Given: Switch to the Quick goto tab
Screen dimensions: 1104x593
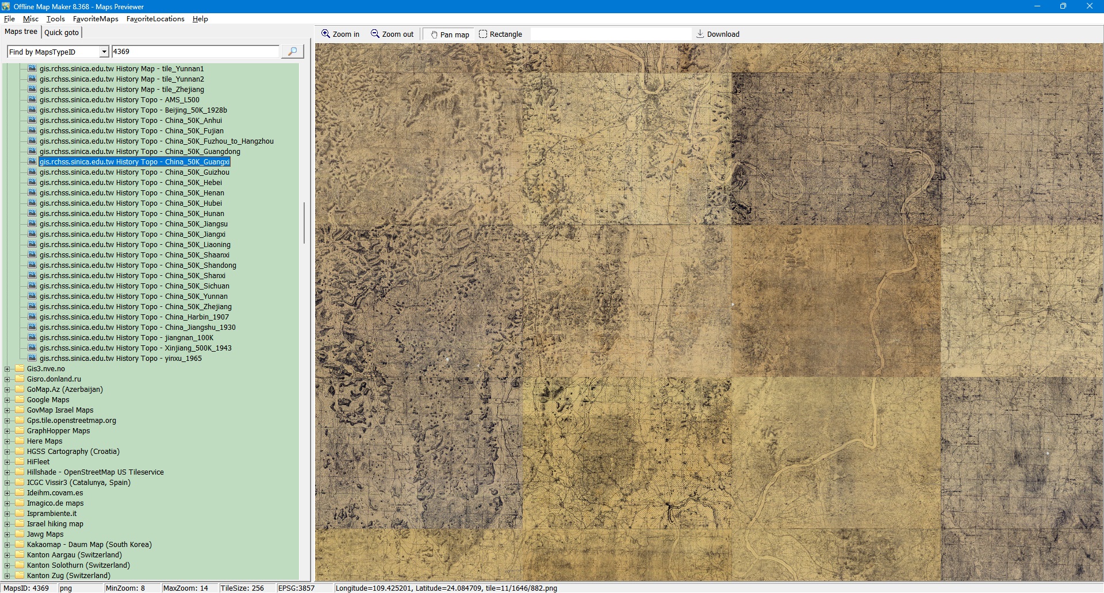Looking at the screenshot, I should pyautogui.click(x=62, y=32).
